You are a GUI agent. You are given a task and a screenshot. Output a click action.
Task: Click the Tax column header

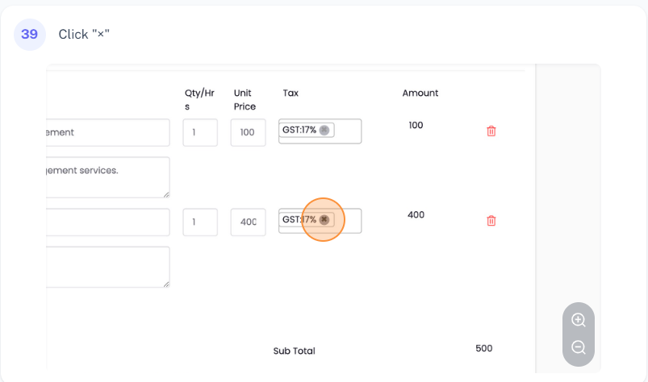(291, 93)
